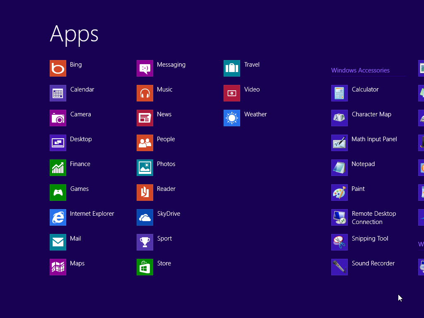This screenshot has height=318, width=424.
Task: Open the Finance chart icon
Action: coord(58,168)
